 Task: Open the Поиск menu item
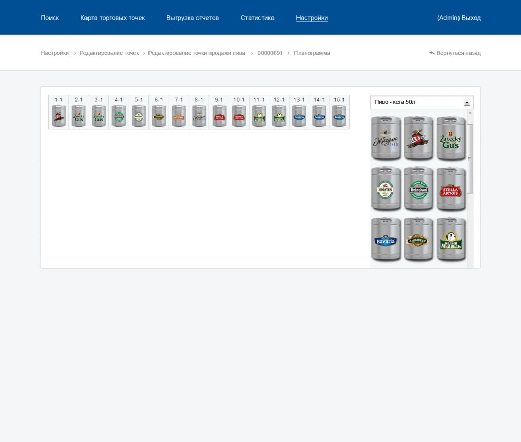coord(50,18)
